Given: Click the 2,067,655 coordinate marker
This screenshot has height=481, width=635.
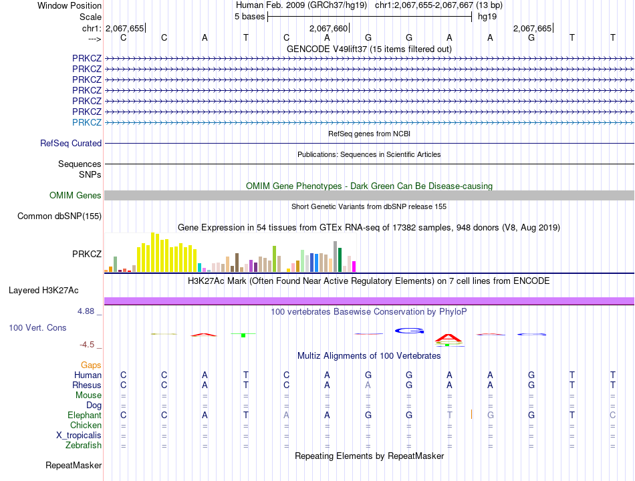Looking at the screenshot, I should coord(125,28).
